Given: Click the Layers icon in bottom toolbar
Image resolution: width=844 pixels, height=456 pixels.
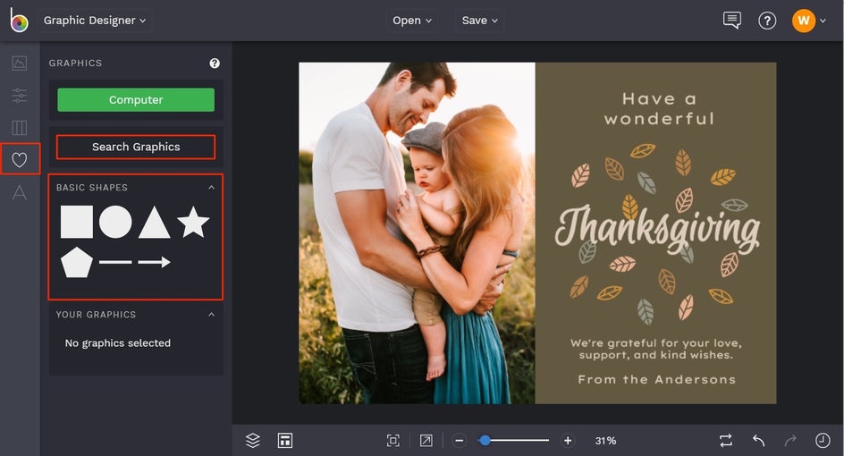Looking at the screenshot, I should click(x=253, y=440).
